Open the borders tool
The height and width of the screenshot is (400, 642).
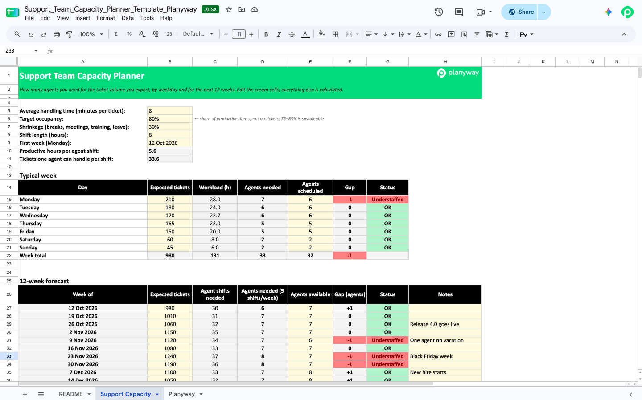pyautogui.click(x=336, y=34)
